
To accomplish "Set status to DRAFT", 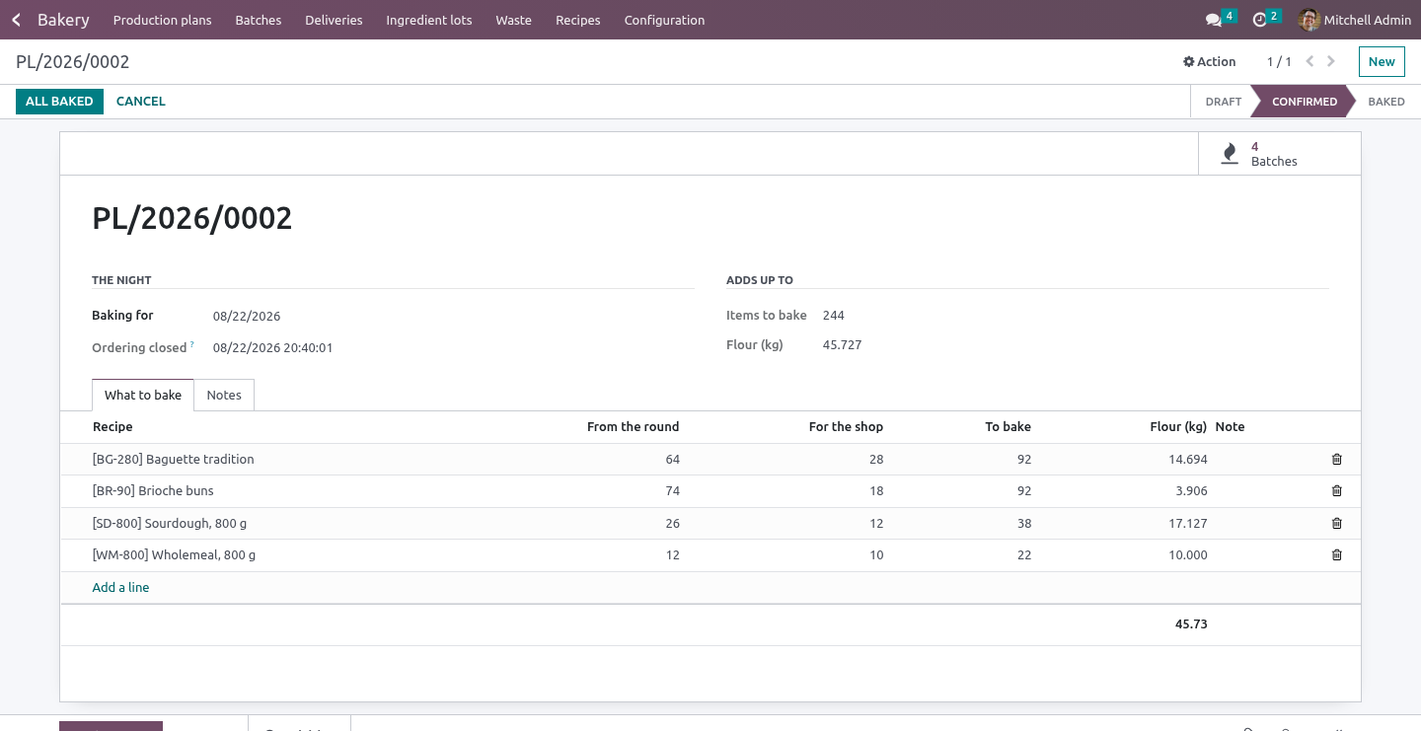I will [1224, 102].
